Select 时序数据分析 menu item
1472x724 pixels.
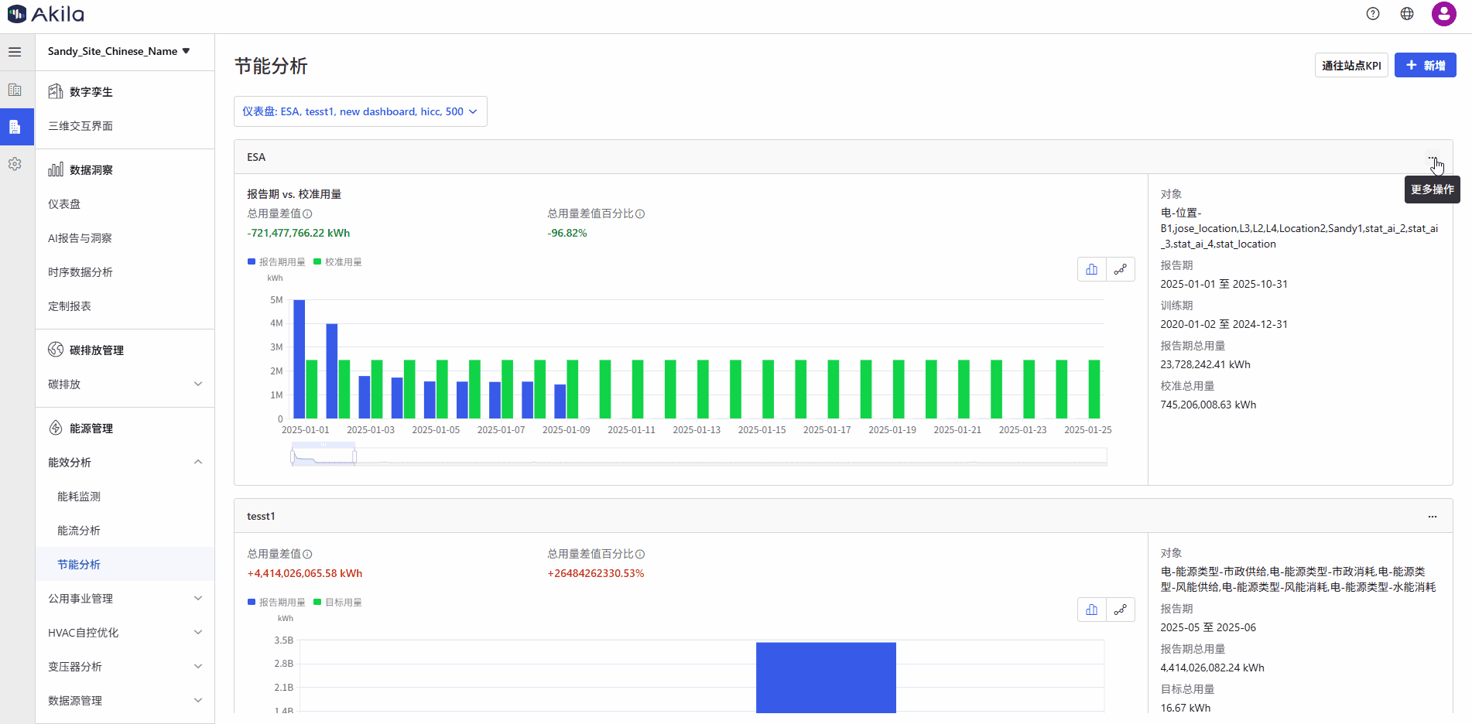click(x=80, y=272)
